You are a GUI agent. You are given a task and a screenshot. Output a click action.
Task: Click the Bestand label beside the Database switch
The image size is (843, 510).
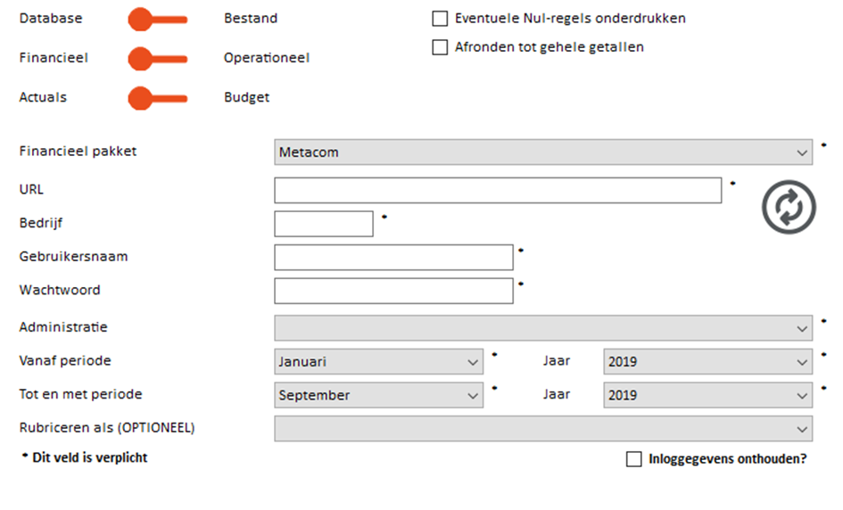[251, 18]
